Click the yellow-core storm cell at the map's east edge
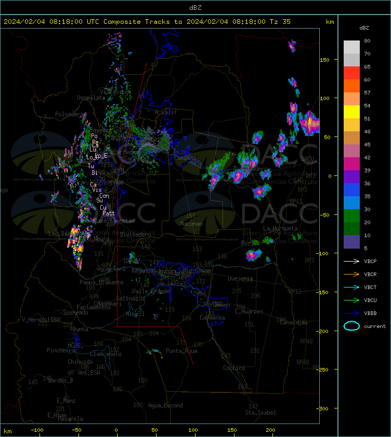Viewport: 391px width, 437px height. 309,123
